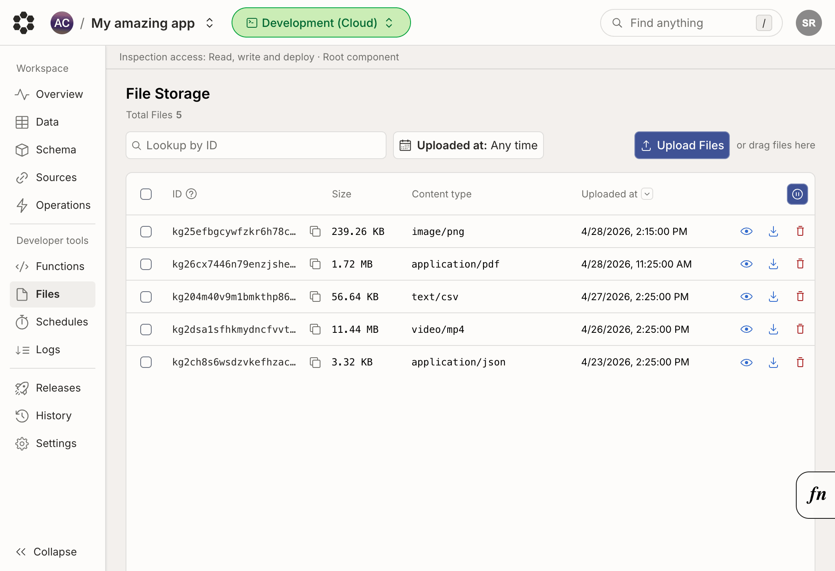
Task: Delete the video/mp4 file
Action: (x=800, y=329)
